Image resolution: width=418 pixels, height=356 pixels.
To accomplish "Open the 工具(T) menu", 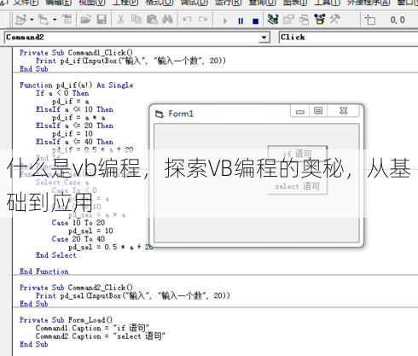I will [327, 3].
